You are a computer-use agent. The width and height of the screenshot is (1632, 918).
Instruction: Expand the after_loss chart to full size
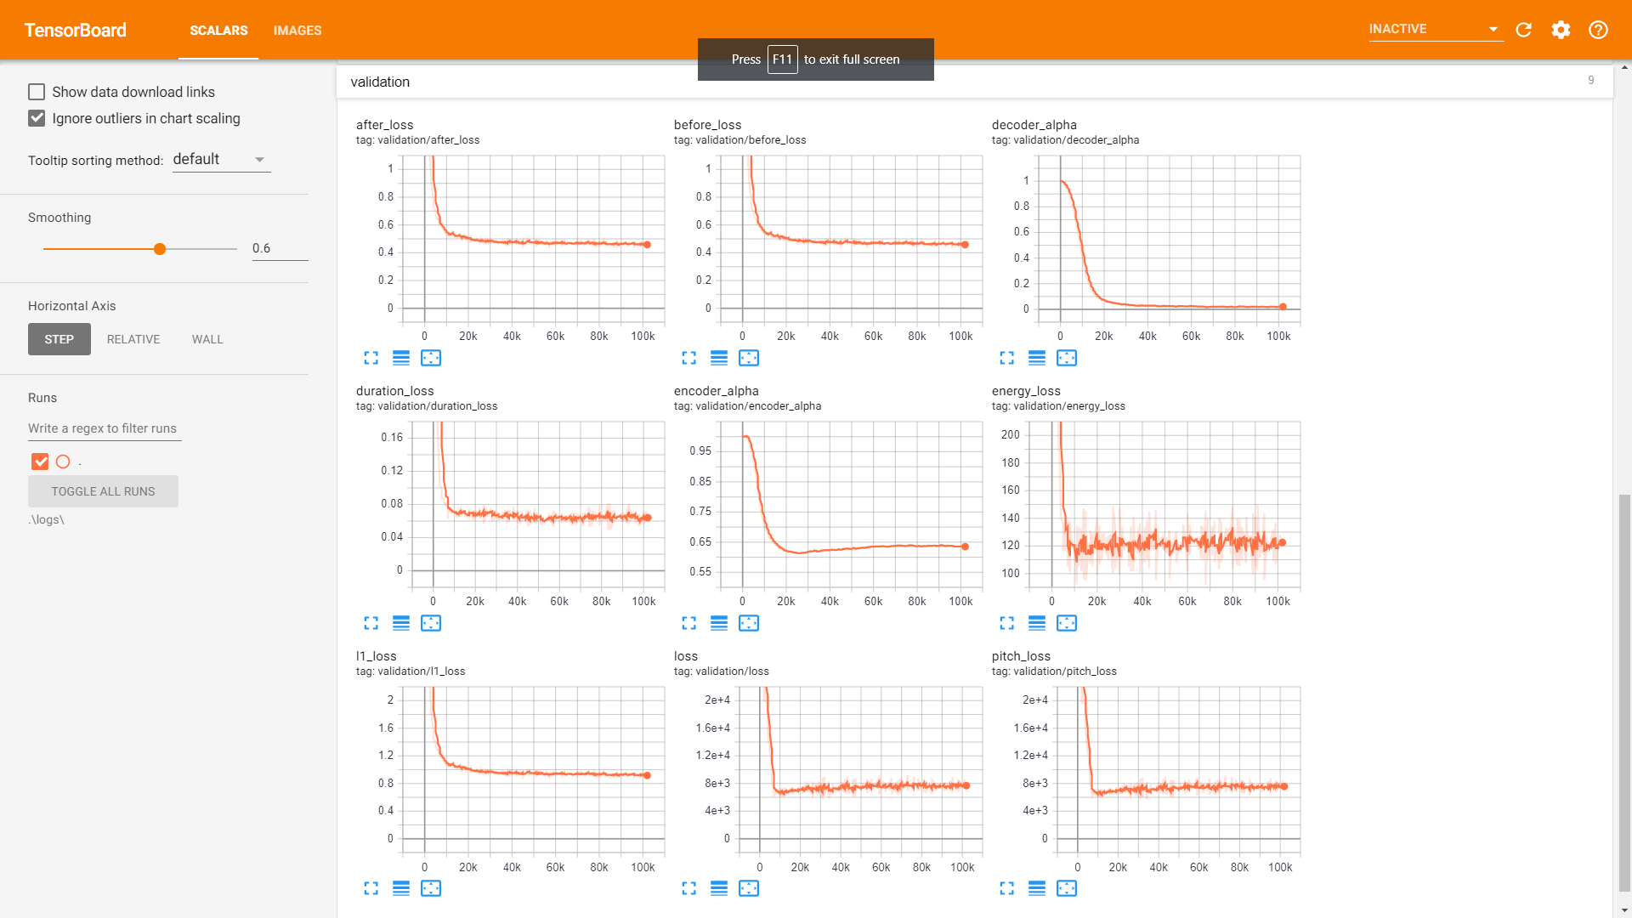tap(371, 358)
